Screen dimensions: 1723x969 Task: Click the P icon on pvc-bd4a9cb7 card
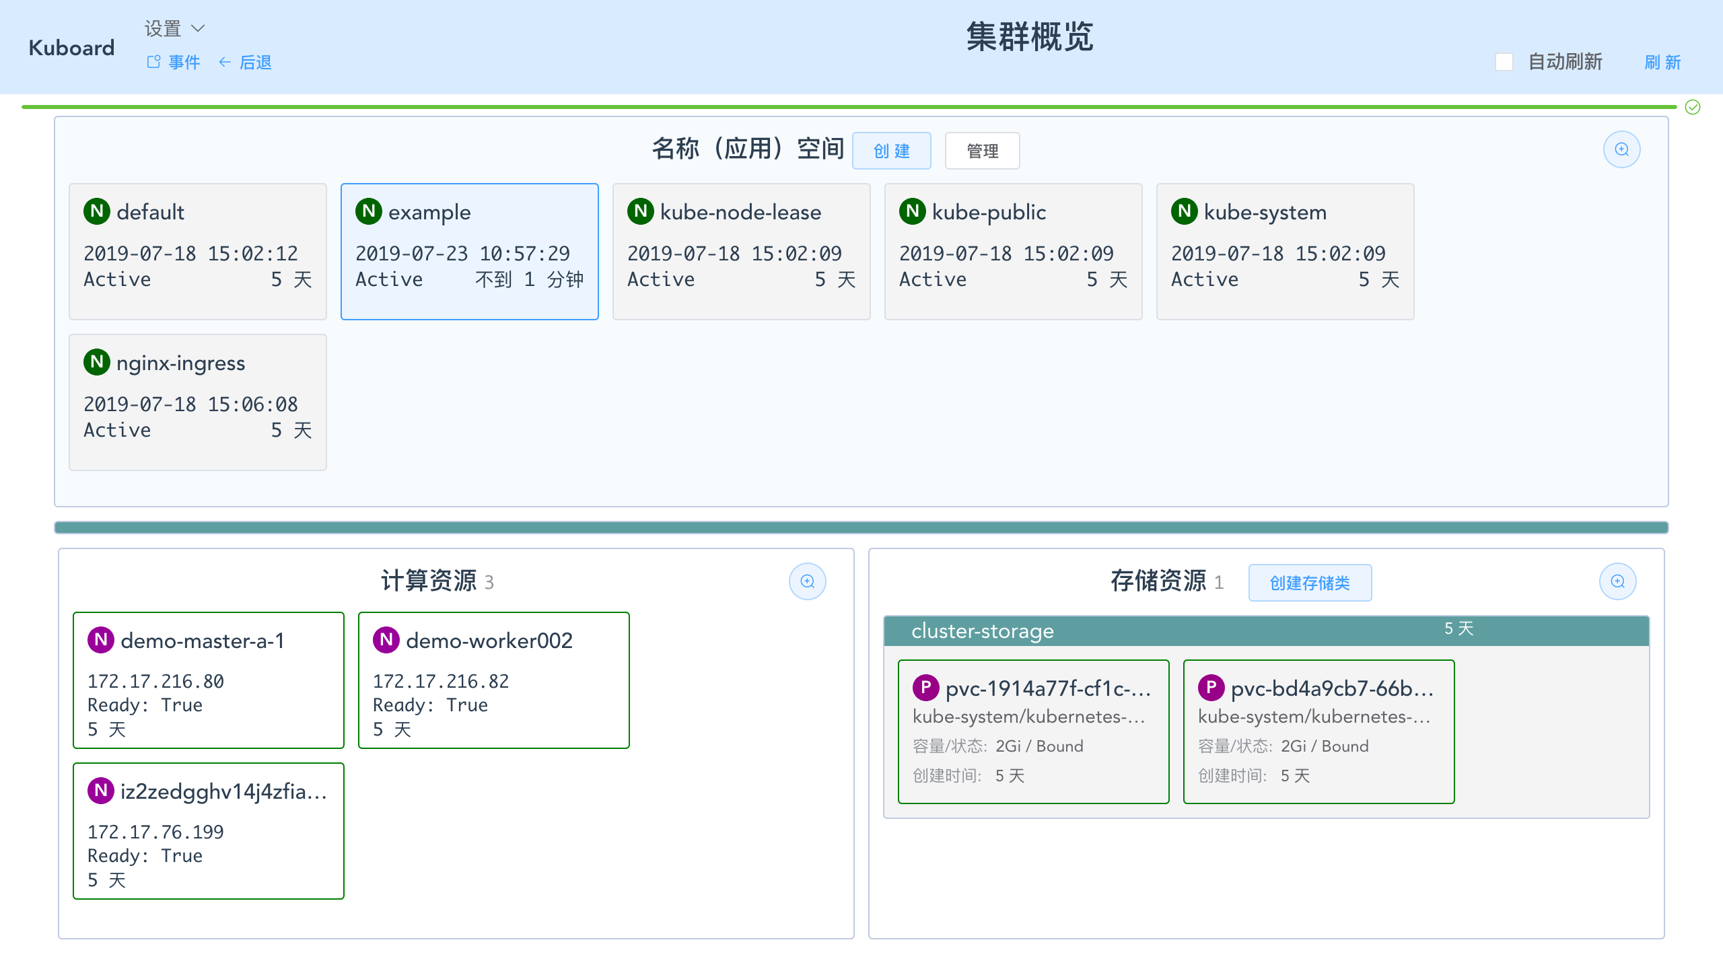click(x=1211, y=688)
